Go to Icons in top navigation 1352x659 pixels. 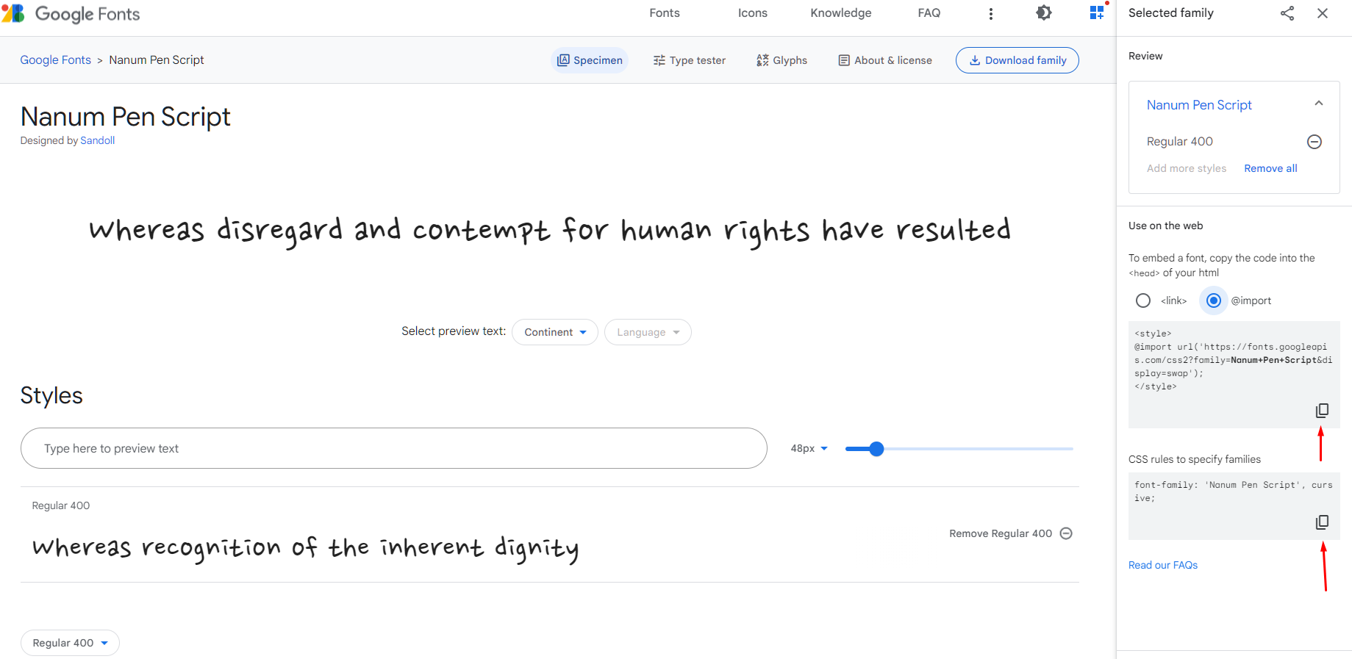pyautogui.click(x=753, y=13)
